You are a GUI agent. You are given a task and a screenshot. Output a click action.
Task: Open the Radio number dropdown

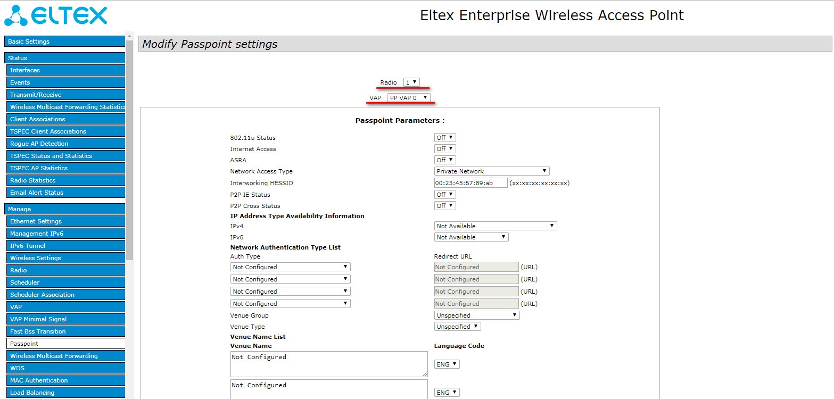[411, 82]
